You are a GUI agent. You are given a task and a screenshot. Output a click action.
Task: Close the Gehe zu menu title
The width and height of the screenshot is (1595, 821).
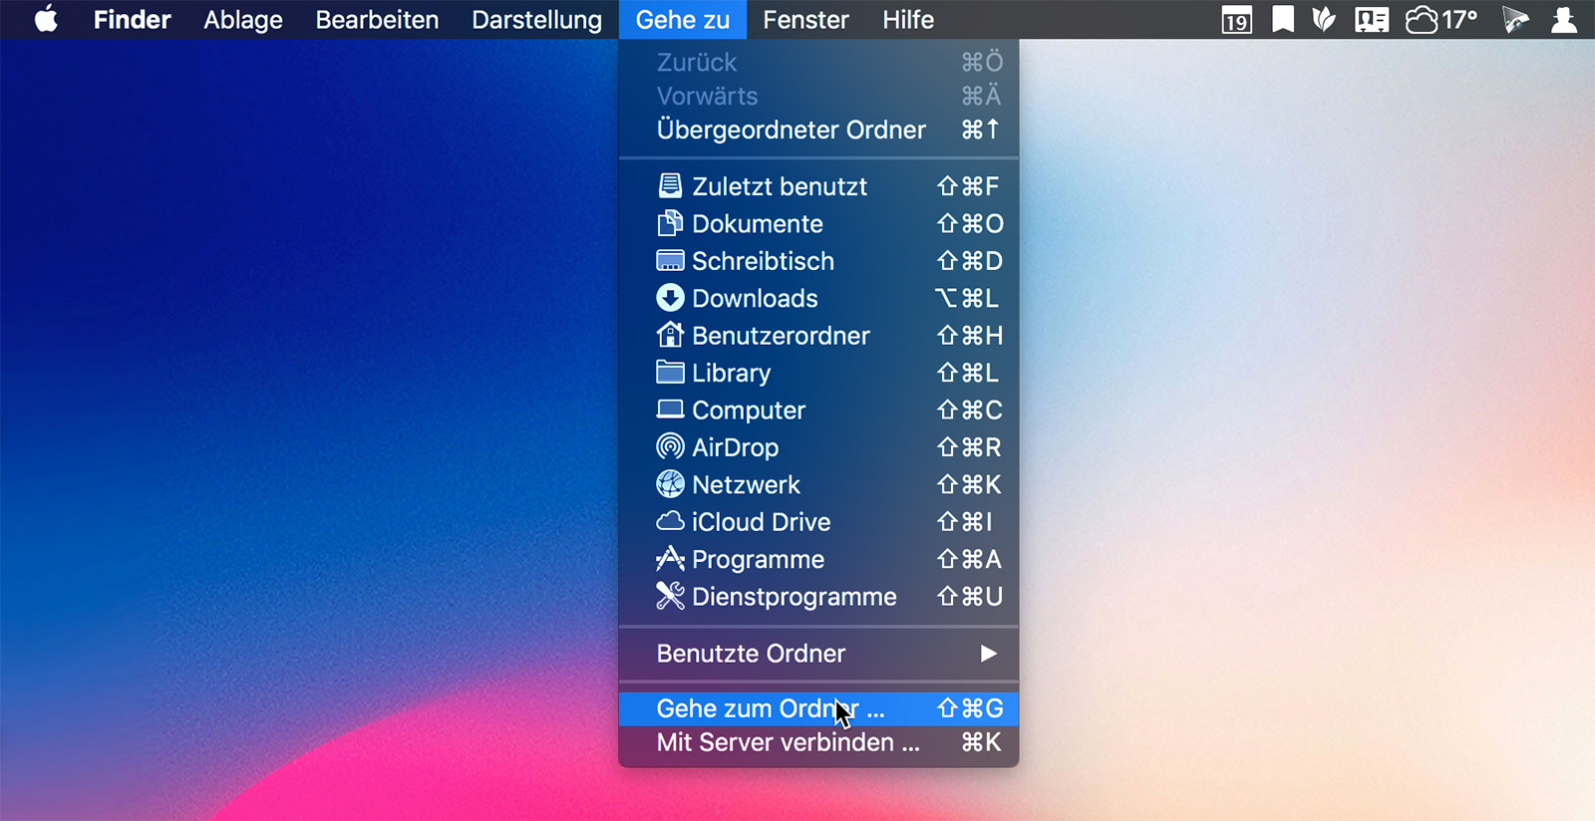(683, 19)
